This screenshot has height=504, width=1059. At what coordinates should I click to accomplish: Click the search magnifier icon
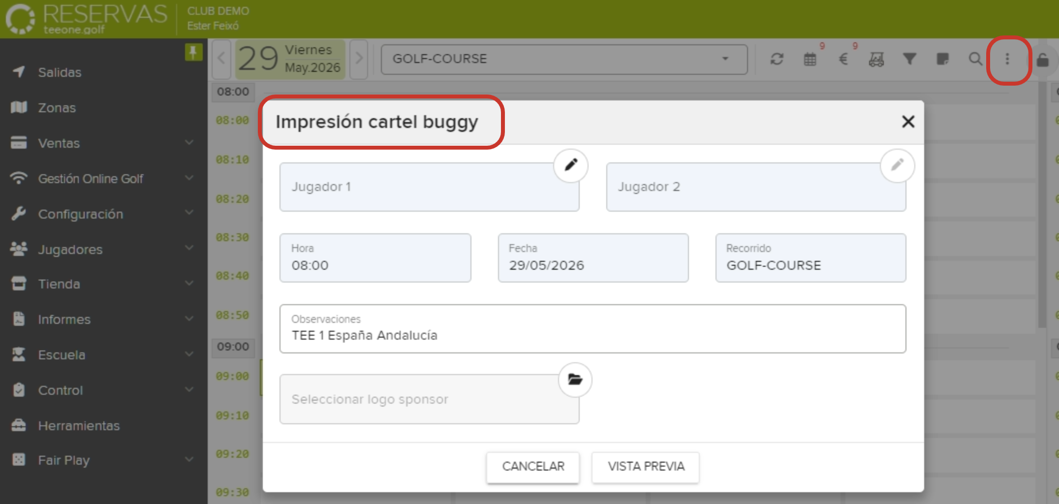click(975, 59)
